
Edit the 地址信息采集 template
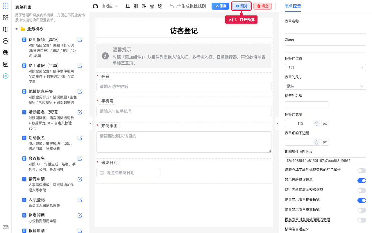80,92
